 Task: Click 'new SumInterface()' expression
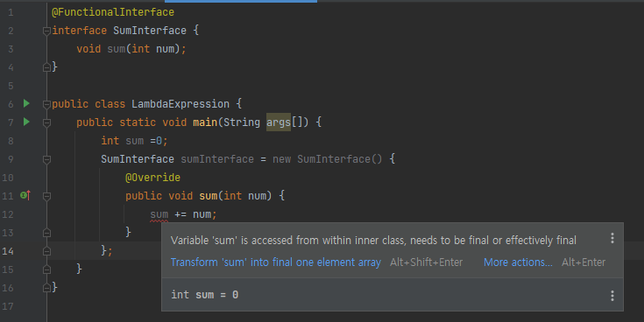[328, 159]
